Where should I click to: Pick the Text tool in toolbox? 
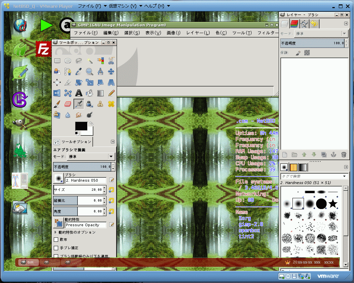79,93
